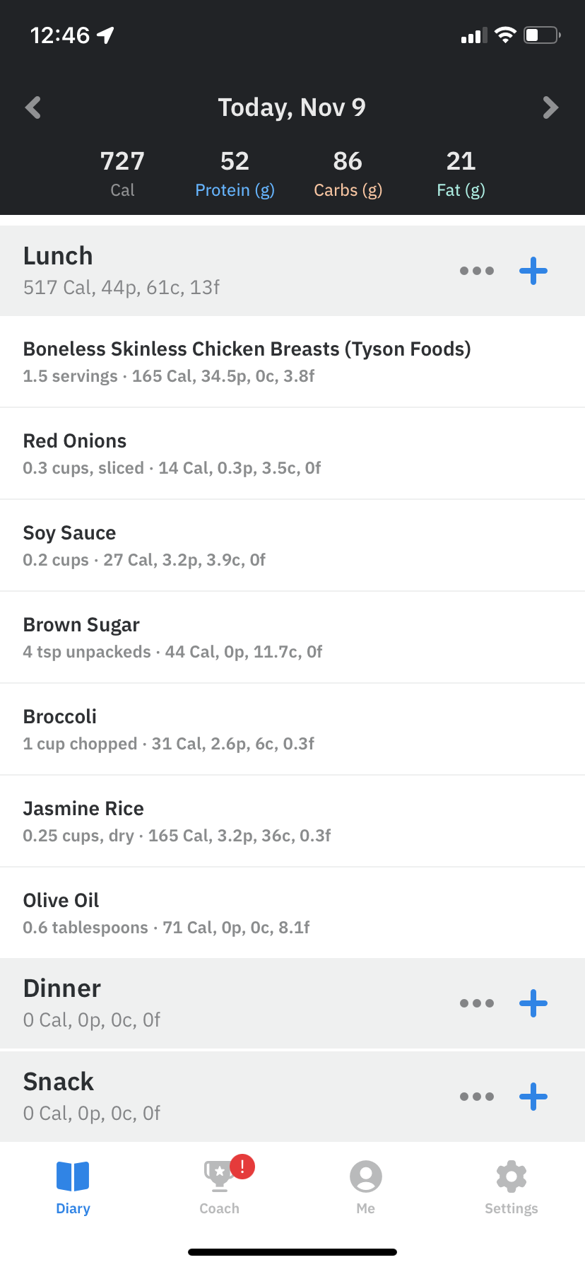This screenshot has width=585, height=1267.
Task: Open Dinner more options menu
Action: click(x=477, y=1003)
